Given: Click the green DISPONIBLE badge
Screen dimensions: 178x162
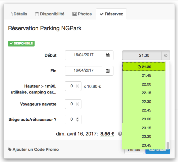Looking at the screenshot, I should pyautogui.click(x=21, y=44).
